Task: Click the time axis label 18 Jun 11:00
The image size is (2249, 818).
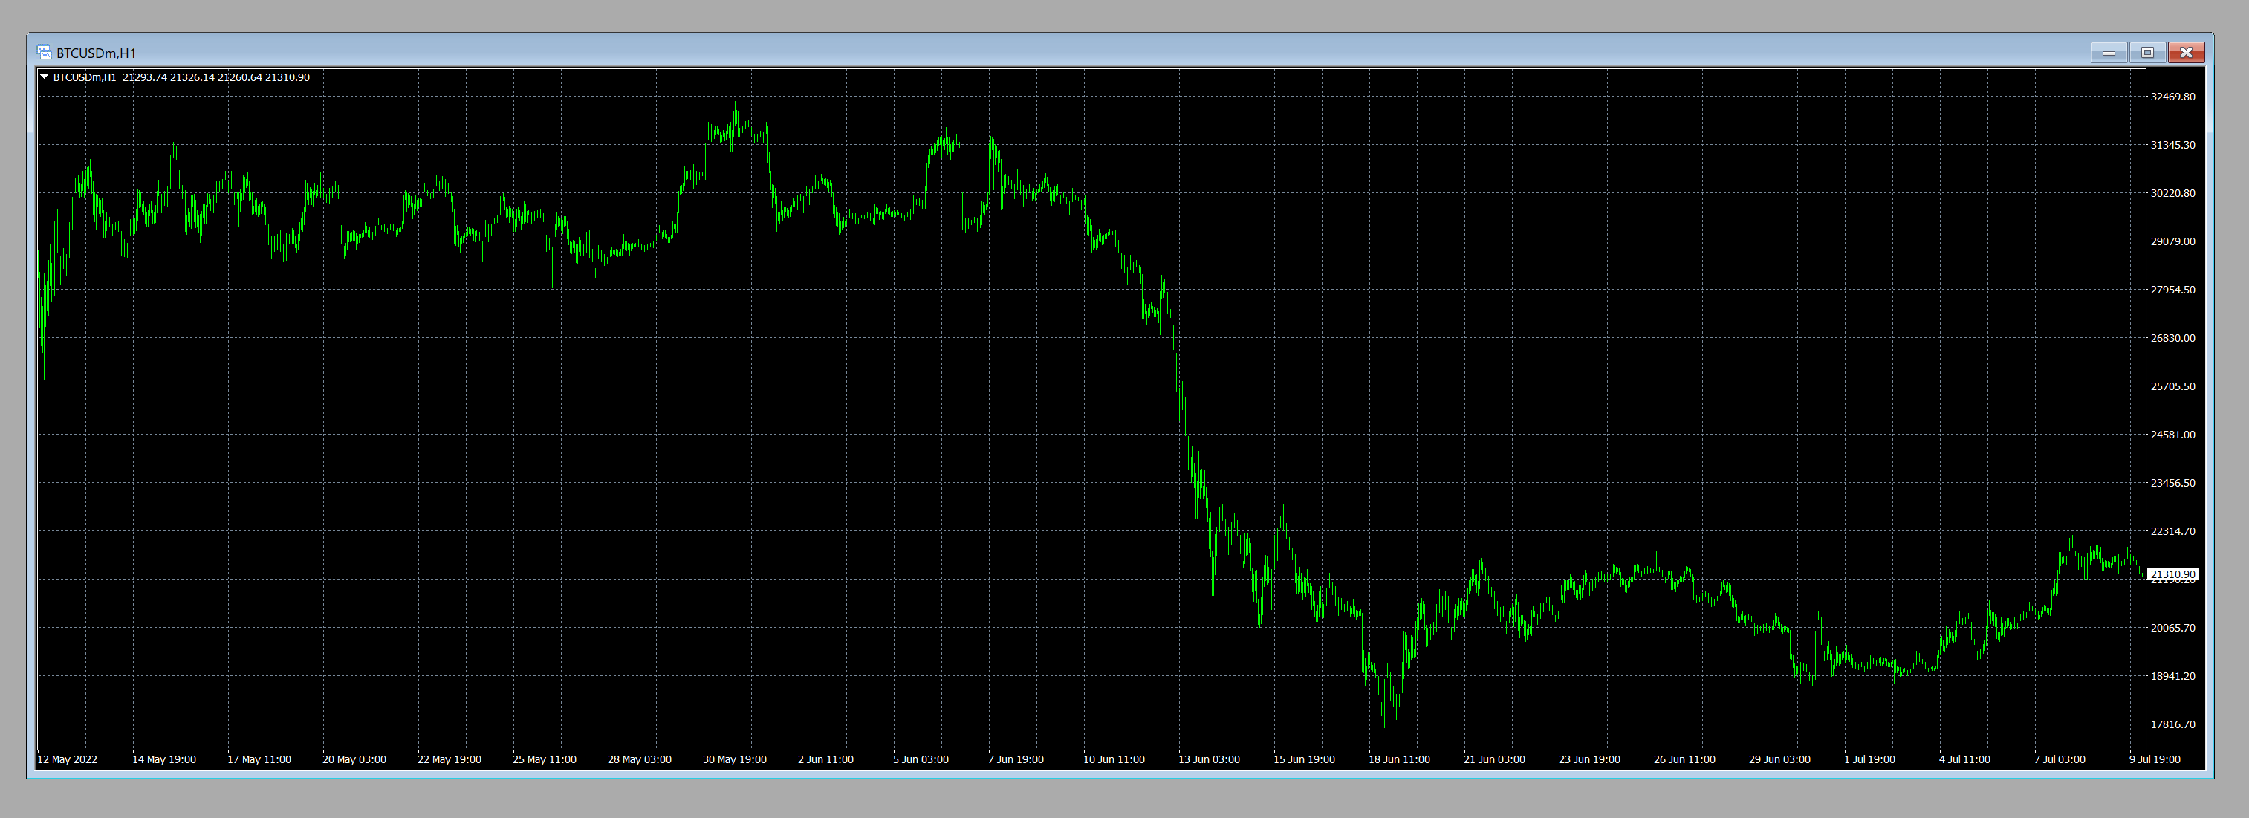Action: click(x=1400, y=759)
